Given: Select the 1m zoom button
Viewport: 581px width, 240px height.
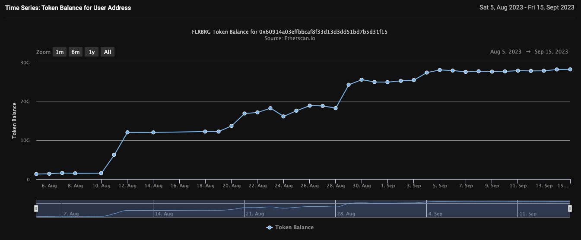Looking at the screenshot, I should [60, 52].
